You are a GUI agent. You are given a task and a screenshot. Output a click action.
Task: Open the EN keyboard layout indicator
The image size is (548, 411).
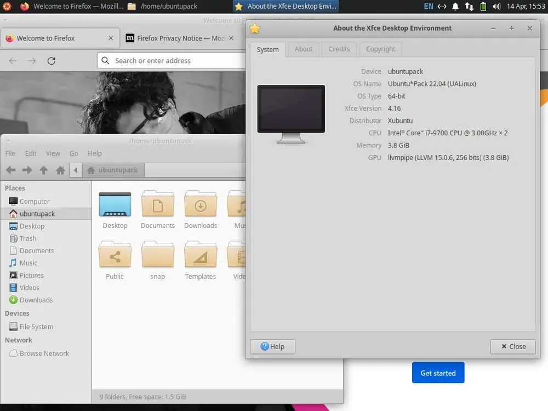[428, 6]
